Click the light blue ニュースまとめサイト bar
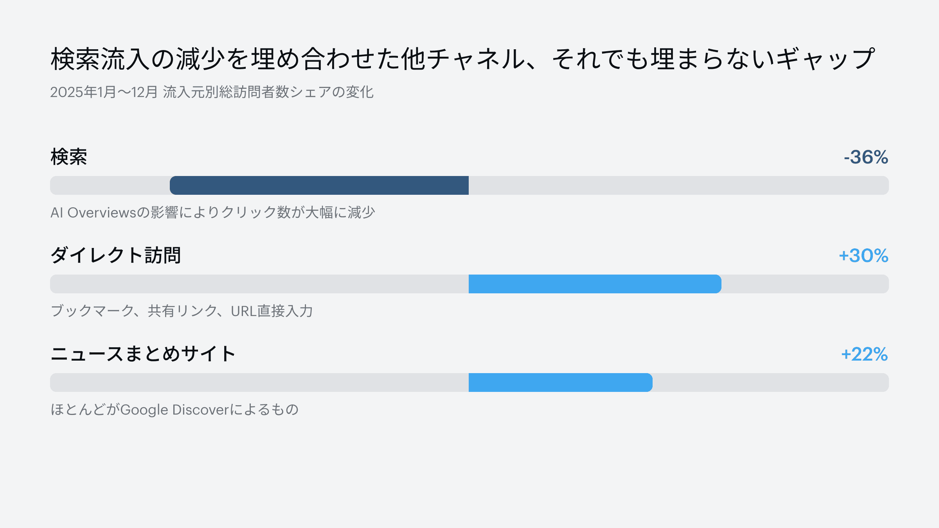 [561, 383]
